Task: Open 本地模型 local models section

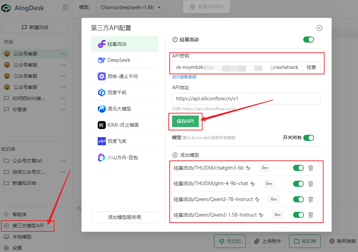Action: coord(18,237)
